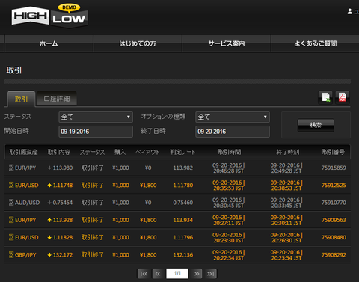The width and height of the screenshot is (359, 282).
Task: Go to first page of results
Action: (x=144, y=274)
